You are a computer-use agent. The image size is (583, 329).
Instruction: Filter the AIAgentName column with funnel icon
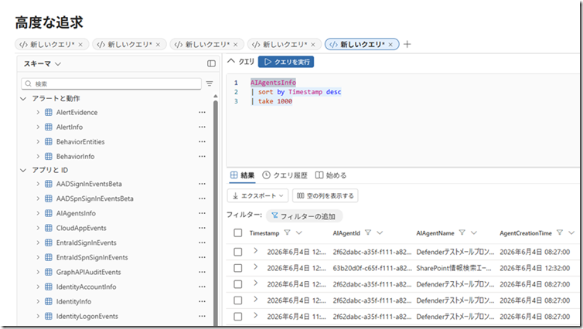462,232
